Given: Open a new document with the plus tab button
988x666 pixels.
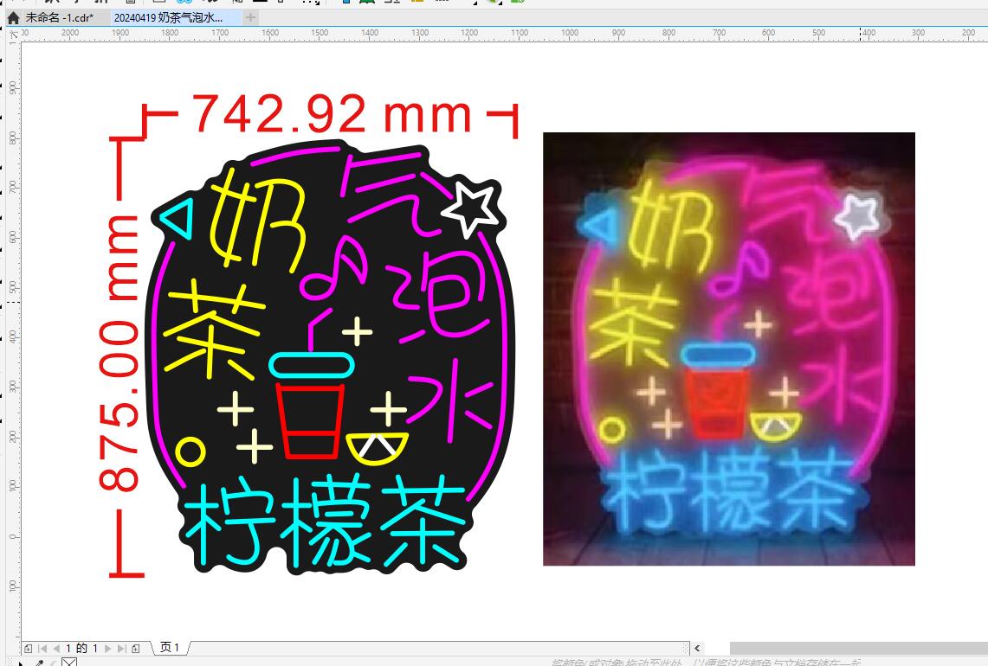Looking at the screenshot, I should pyautogui.click(x=251, y=17).
